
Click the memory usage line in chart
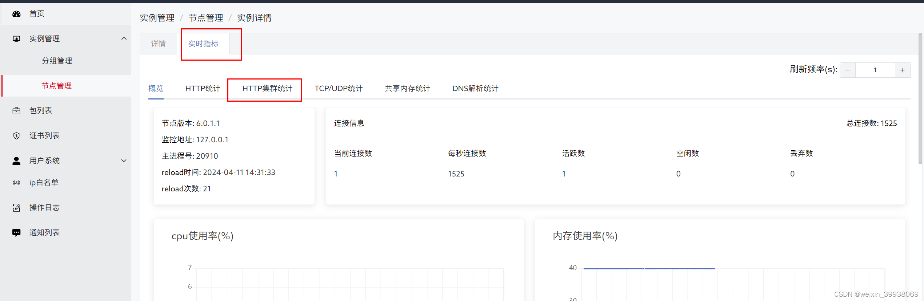tap(649, 268)
